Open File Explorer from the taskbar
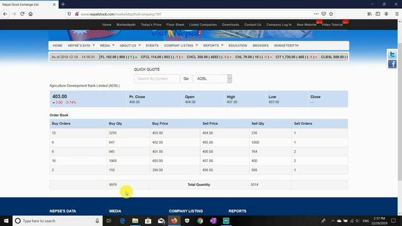The width and height of the screenshot is (402, 226). point(136,220)
